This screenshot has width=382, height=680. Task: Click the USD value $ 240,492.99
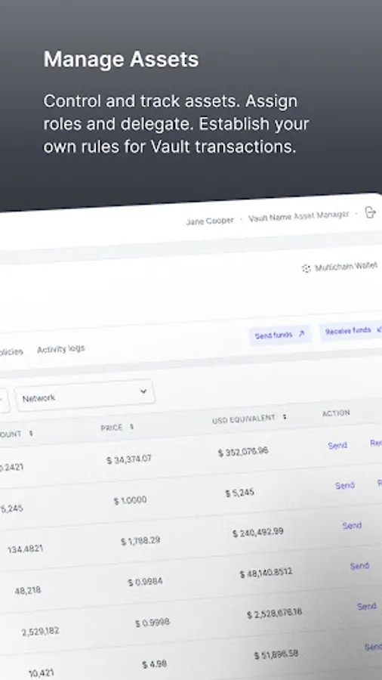tap(258, 533)
